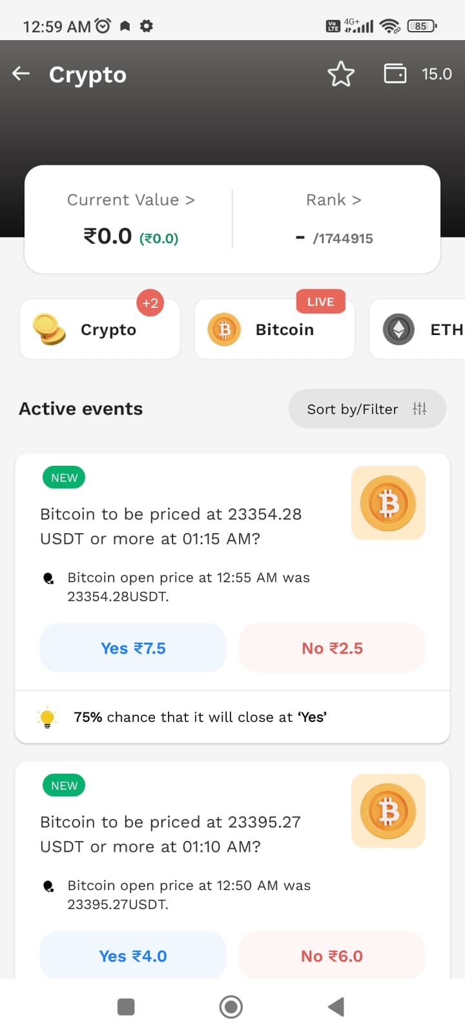465x1035 pixels.
Task: Open the Bitcoin thumbnail of 23395.27 event
Action: [388, 811]
